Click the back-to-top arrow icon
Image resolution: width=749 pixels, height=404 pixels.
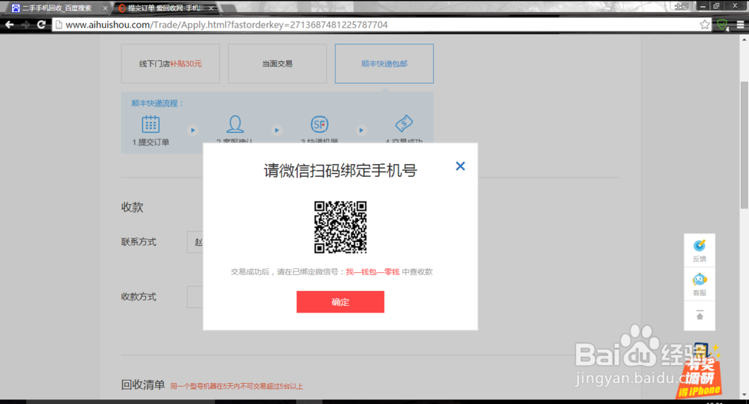pyautogui.click(x=700, y=315)
